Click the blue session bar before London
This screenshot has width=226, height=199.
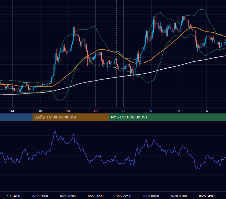[16, 117]
